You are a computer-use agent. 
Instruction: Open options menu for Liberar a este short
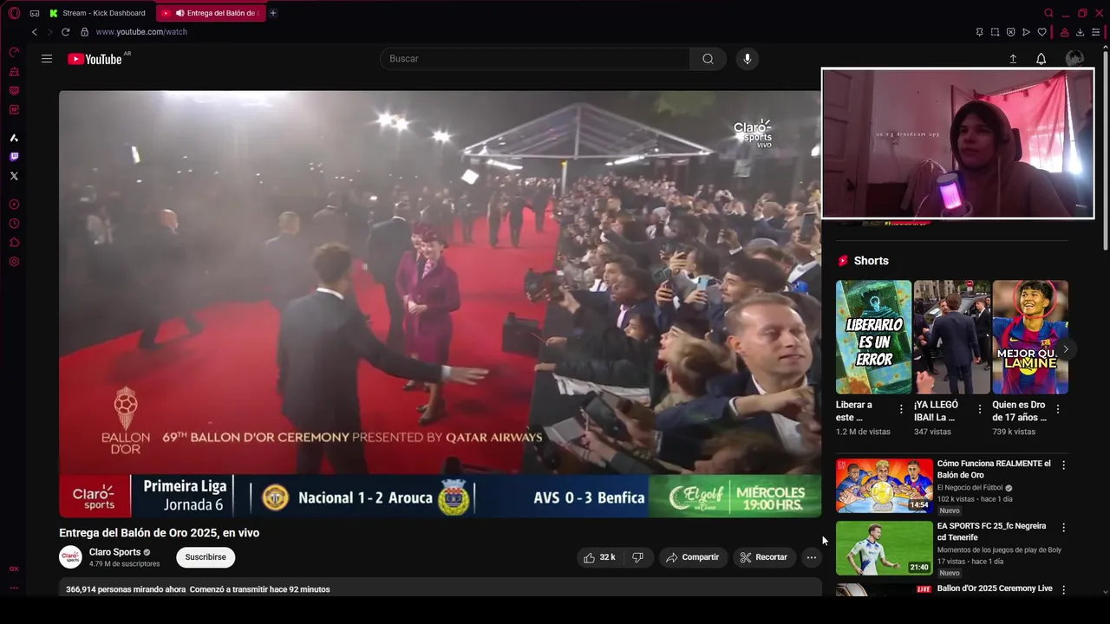point(901,409)
